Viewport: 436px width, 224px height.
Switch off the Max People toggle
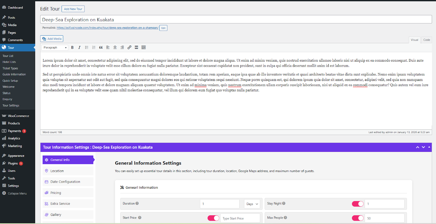[358, 218]
